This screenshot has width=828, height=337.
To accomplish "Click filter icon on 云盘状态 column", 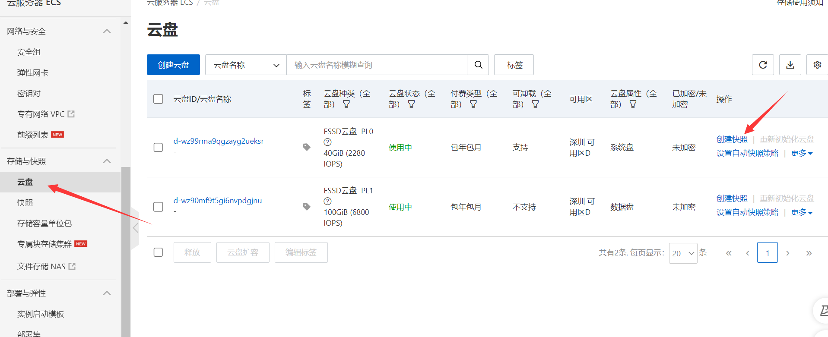I will (x=411, y=104).
